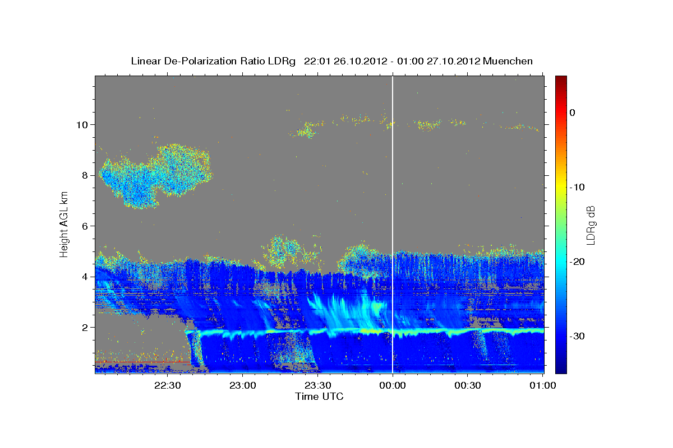Select the 'Height AGL km' axis label

tap(64, 225)
